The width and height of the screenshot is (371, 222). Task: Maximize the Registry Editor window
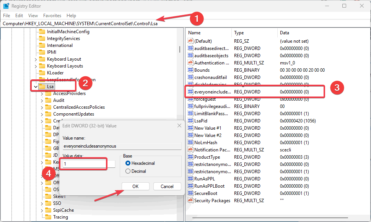click(x=344, y=6)
